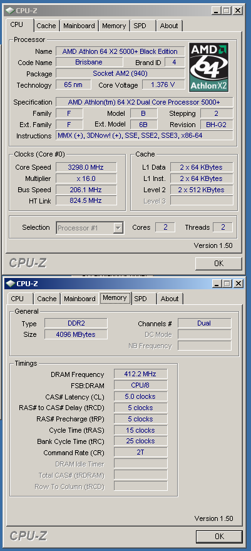Click instructions field 'MMX (+), 3DNow! (+), SSE...'

pyautogui.click(x=145, y=136)
